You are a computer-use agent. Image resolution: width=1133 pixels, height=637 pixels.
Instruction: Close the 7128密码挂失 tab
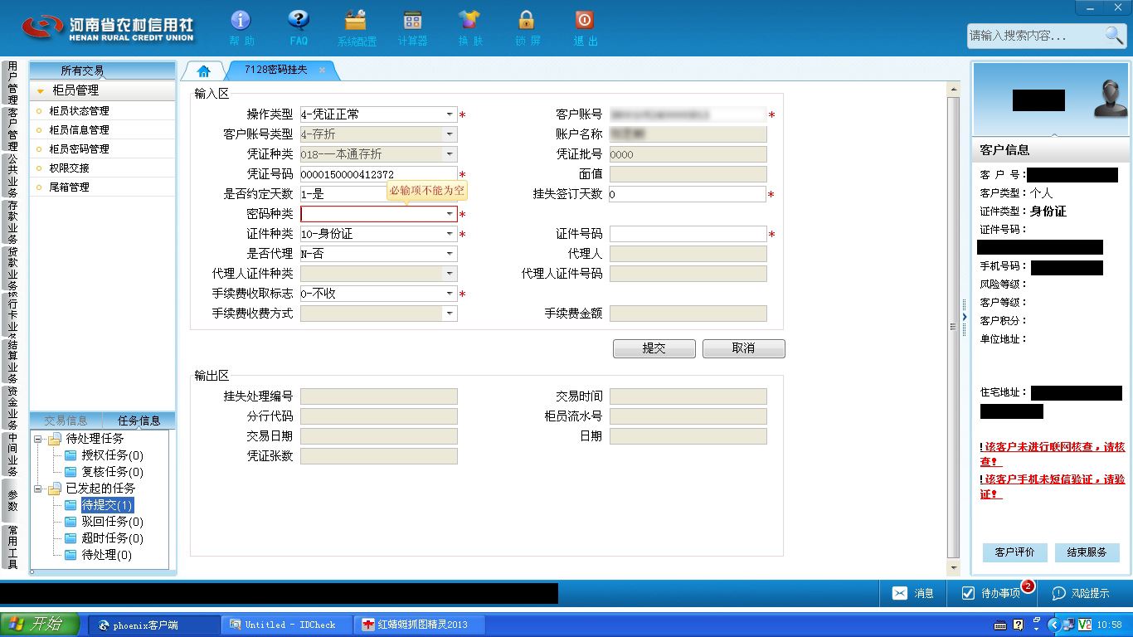click(x=322, y=71)
